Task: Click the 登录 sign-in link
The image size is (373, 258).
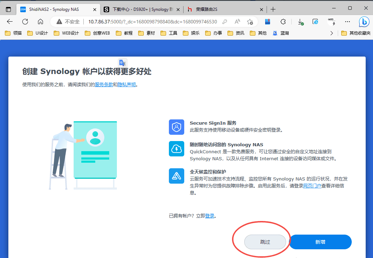Action: pos(210,216)
